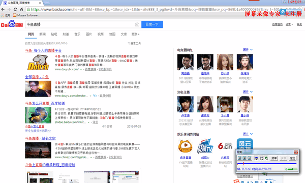Open dropdown arrow after www.douyutv.com/ URL
Image resolution: width=305 pixels, height=183 pixels.
[81, 70]
